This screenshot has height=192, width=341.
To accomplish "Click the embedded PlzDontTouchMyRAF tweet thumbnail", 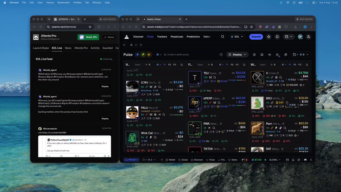I will click(75, 146).
